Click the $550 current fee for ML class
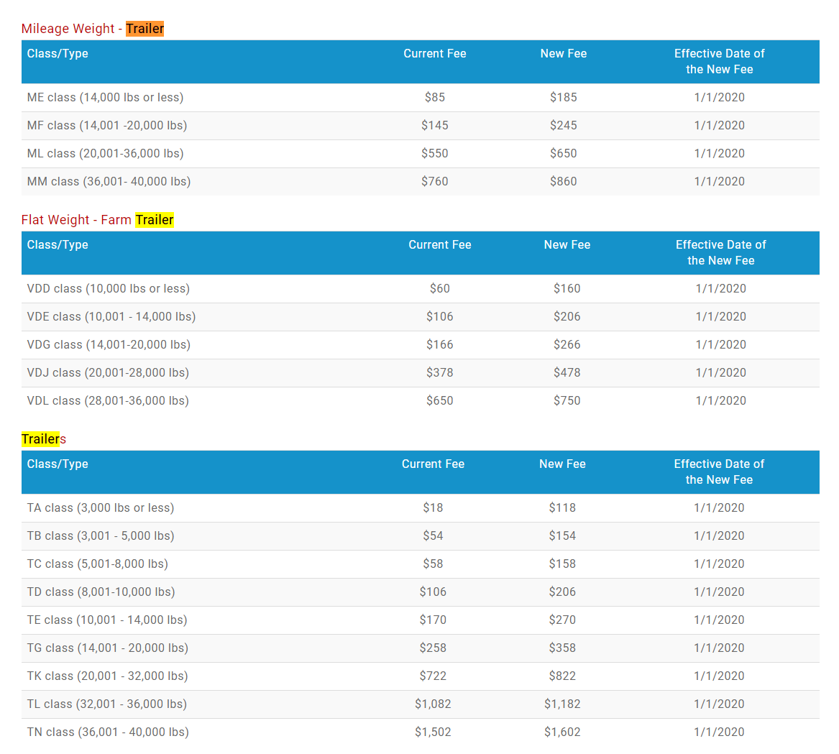This screenshot has height=754, width=839. pos(434,154)
